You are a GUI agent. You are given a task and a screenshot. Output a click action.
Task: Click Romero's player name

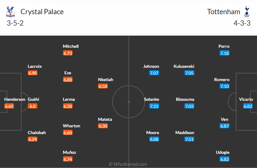(x=222, y=80)
